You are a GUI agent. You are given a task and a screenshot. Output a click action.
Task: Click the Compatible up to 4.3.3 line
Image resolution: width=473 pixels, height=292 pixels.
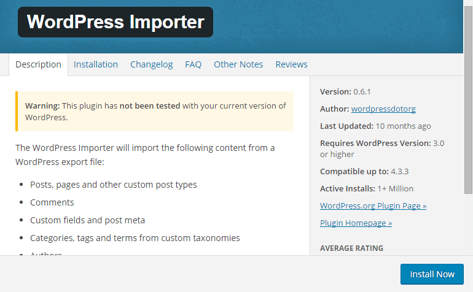364,172
